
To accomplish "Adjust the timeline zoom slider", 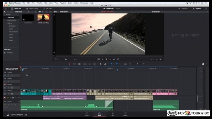I will point(138,64).
